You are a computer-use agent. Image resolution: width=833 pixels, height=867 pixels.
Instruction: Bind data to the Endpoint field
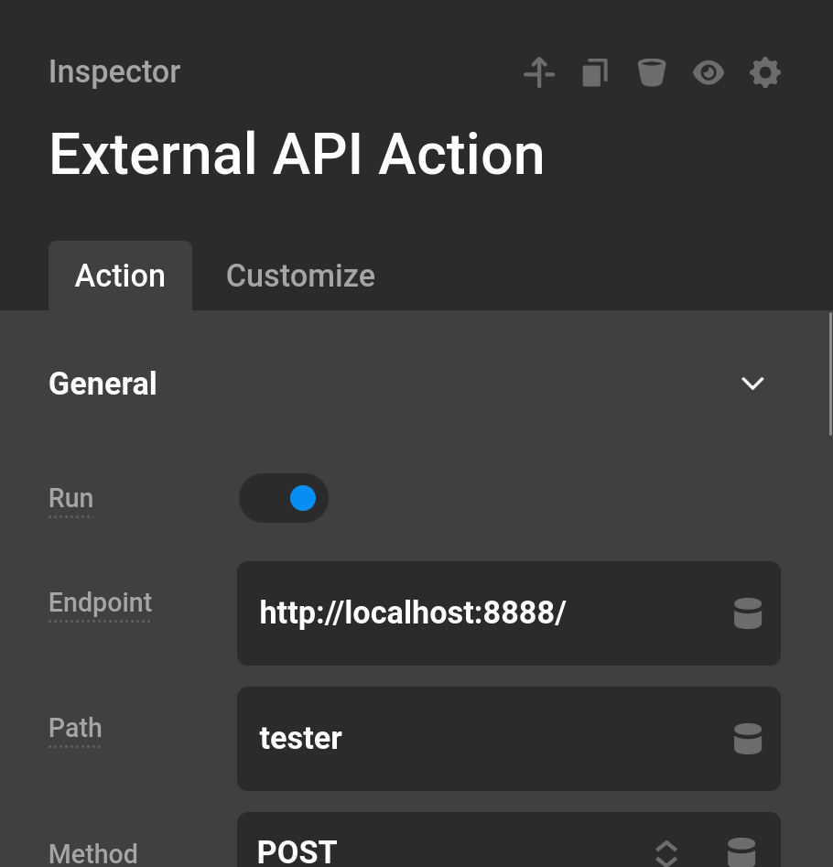(748, 613)
